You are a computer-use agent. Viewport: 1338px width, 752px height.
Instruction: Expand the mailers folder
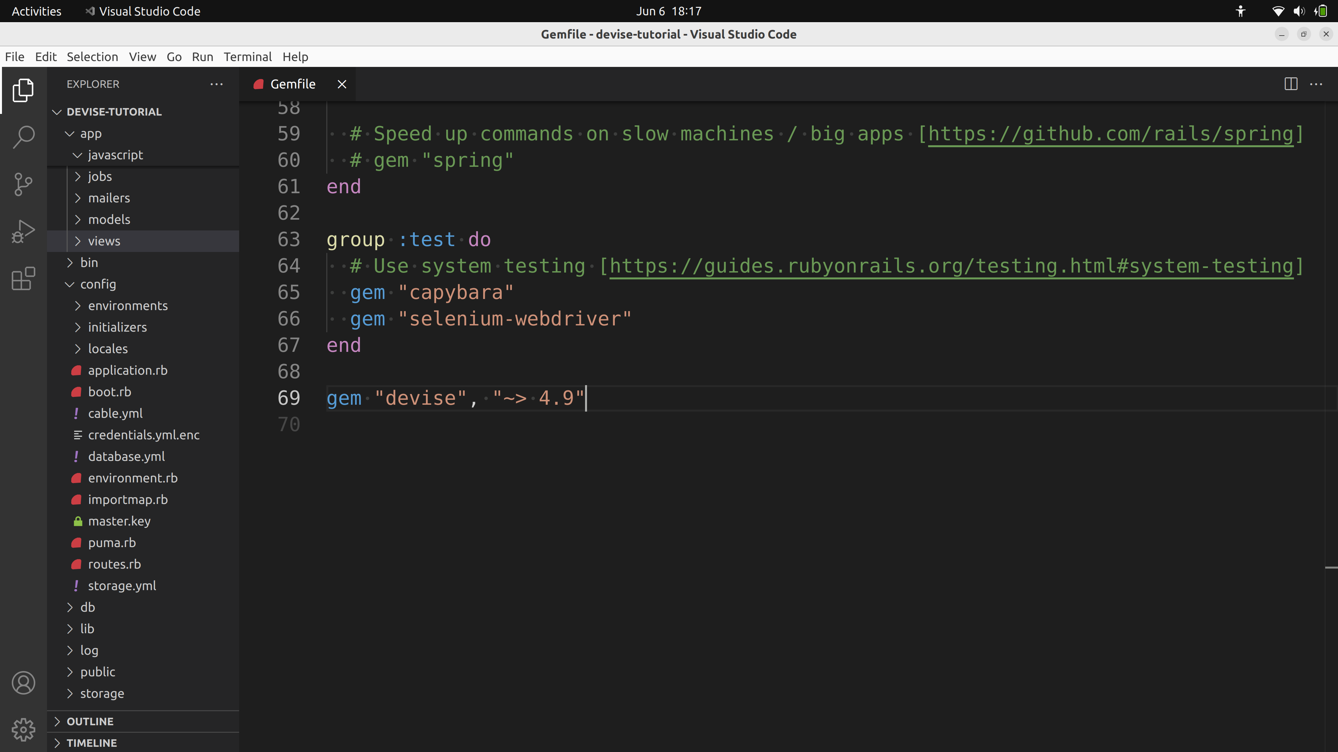[x=77, y=198]
